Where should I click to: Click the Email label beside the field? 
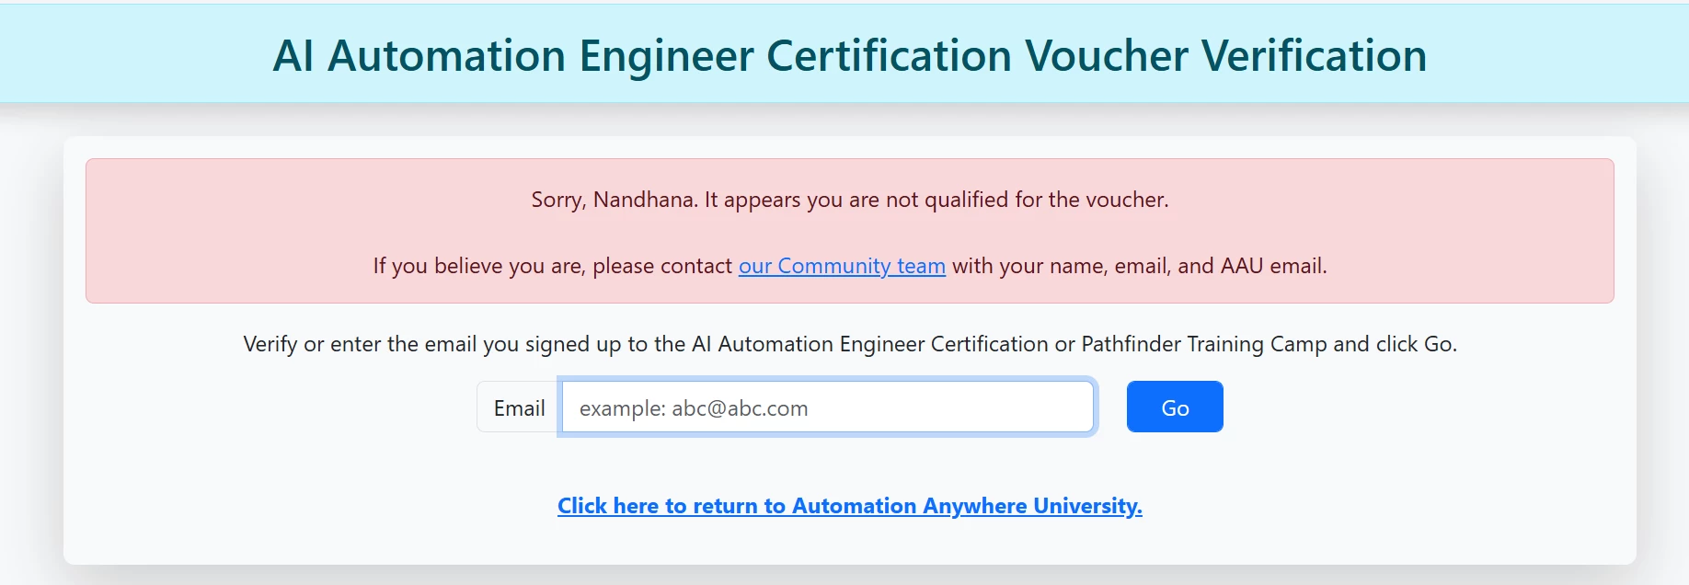click(x=520, y=407)
